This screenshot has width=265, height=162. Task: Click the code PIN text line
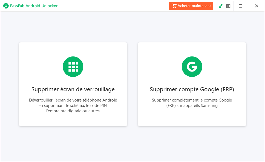click(73, 106)
